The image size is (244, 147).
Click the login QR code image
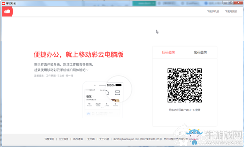(x=185, y=85)
